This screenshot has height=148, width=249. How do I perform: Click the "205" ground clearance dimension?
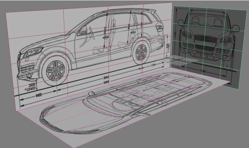(32, 85)
